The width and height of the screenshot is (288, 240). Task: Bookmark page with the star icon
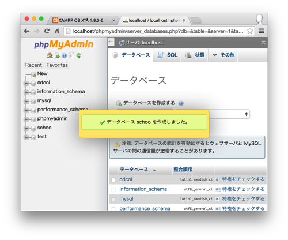click(250, 31)
